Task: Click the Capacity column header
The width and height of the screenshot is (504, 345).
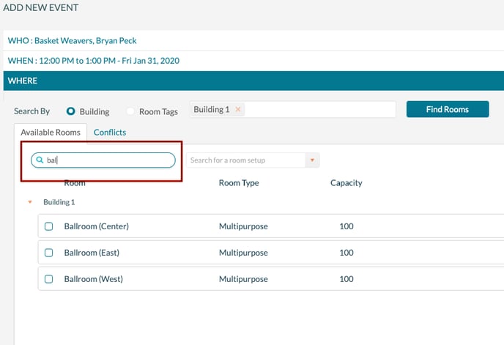Action: click(346, 183)
